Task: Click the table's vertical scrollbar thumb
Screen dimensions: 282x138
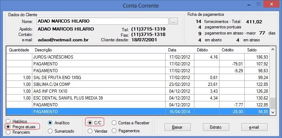Action: (273, 103)
